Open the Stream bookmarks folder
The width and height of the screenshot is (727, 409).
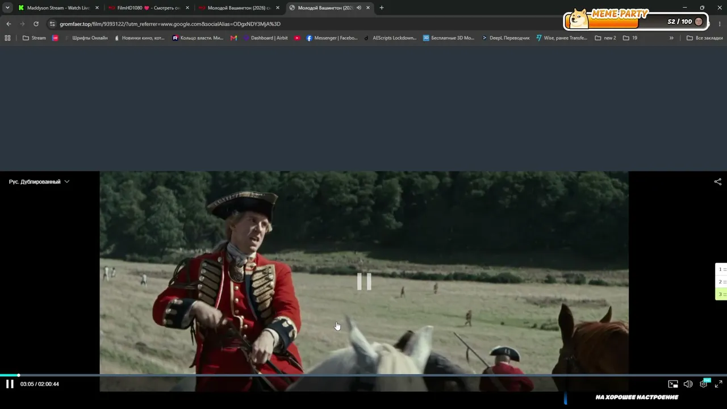34,38
